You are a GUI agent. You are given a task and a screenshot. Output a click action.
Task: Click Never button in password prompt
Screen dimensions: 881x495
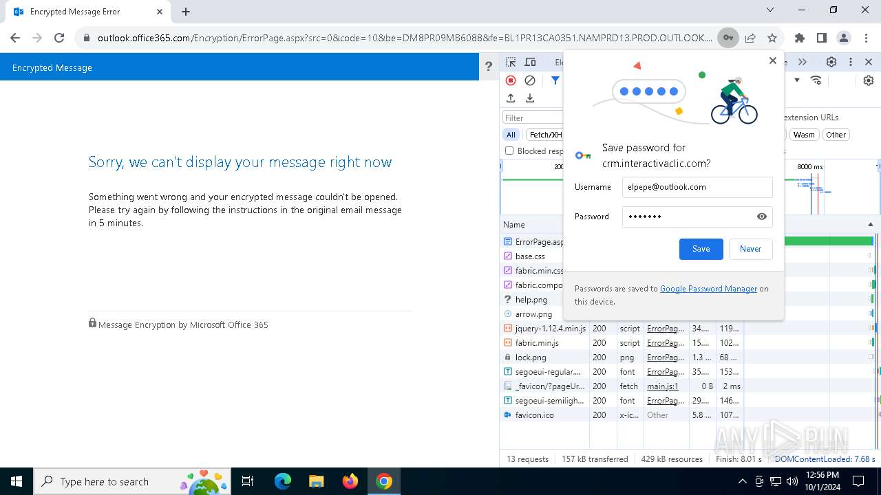coord(750,249)
